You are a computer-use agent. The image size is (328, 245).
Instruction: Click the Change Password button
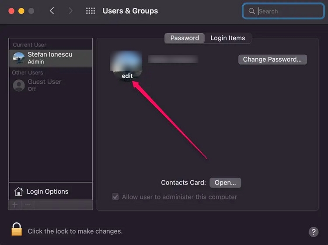click(272, 60)
